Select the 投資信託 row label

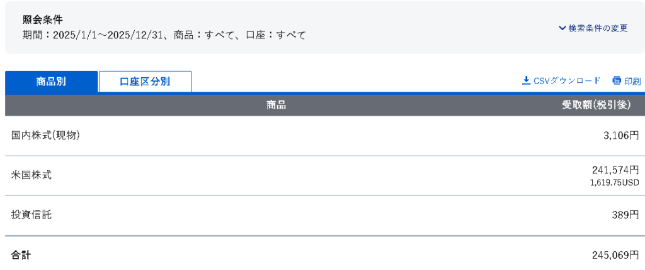tap(31, 215)
